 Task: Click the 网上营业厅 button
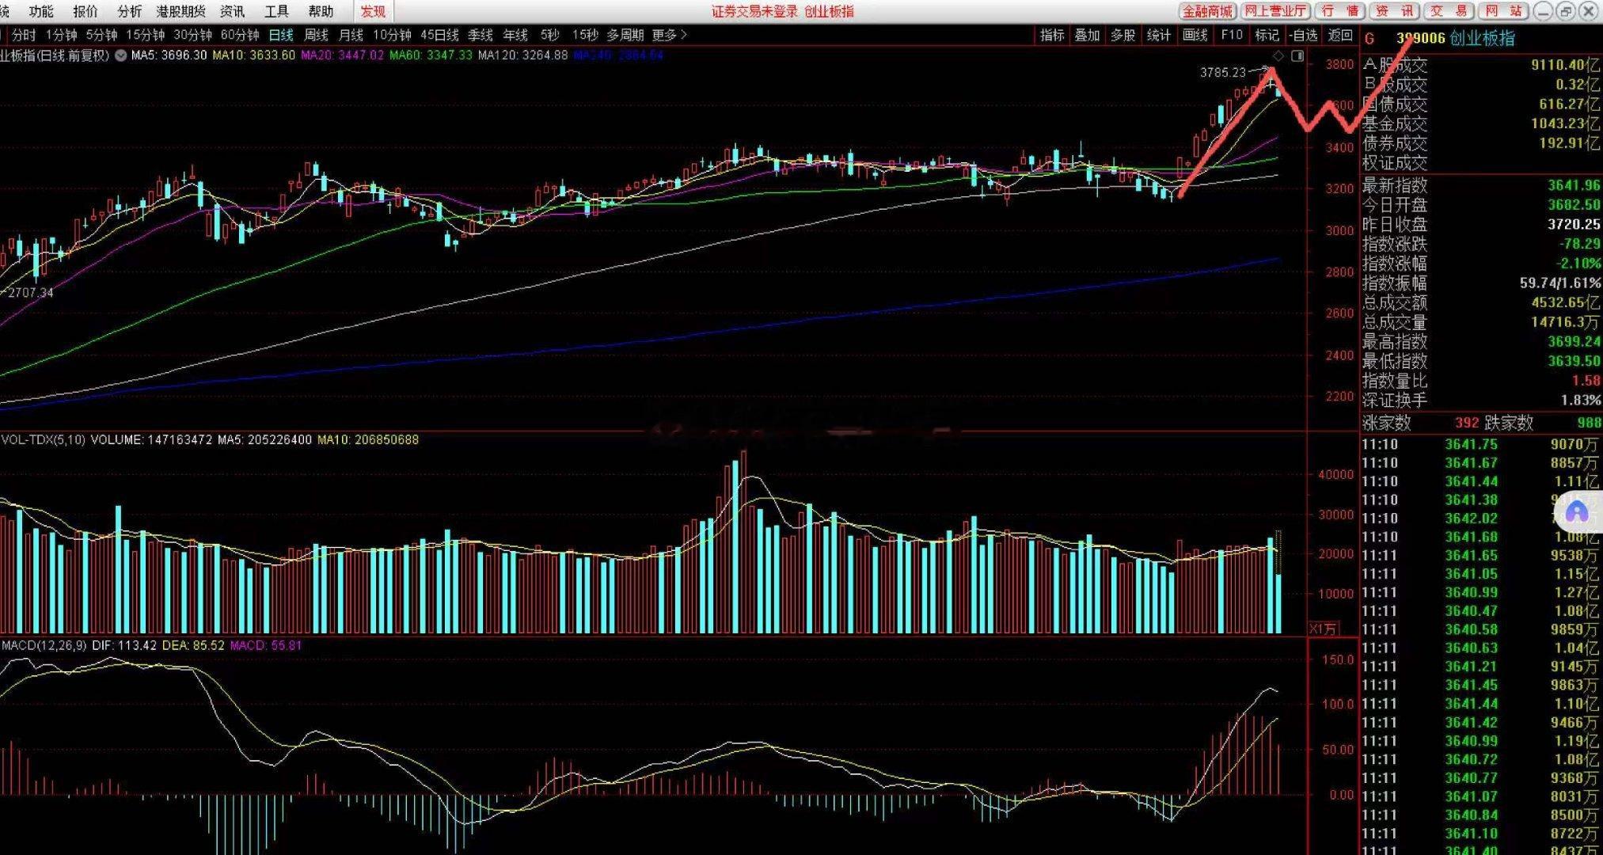1274,11
